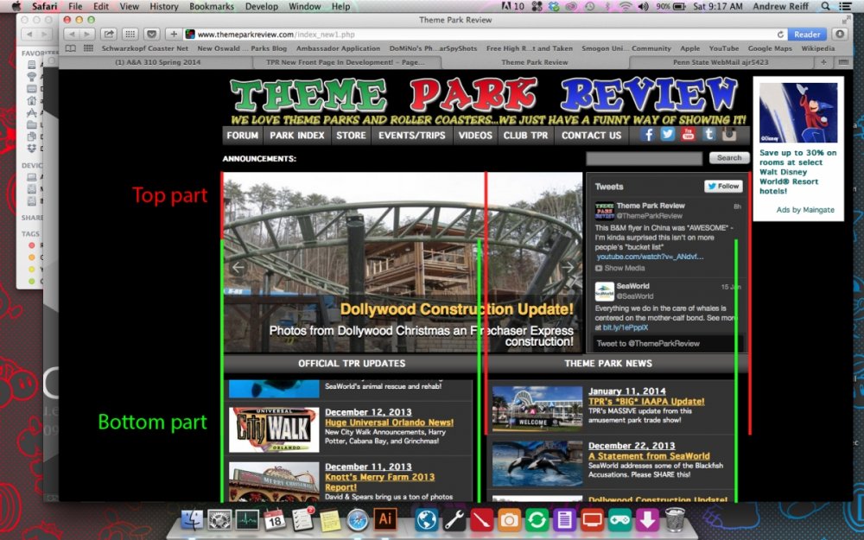Open the Trash in the Dock
This screenshot has width=864, height=540.
click(x=675, y=519)
